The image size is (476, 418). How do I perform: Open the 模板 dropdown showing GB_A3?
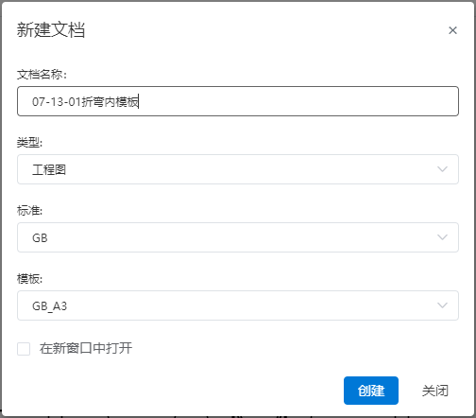238,305
